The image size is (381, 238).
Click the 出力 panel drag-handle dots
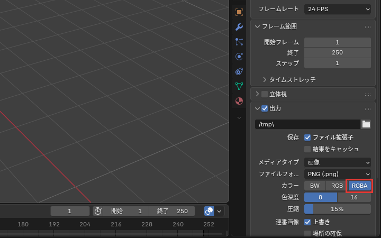click(x=368, y=108)
